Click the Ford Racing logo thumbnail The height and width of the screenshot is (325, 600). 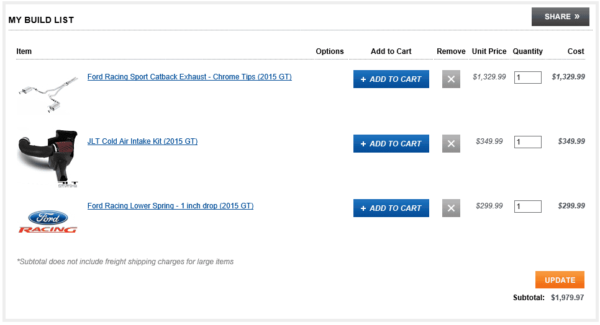[x=48, y=221]
